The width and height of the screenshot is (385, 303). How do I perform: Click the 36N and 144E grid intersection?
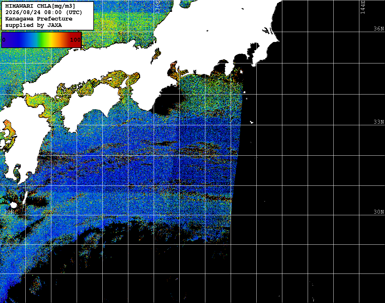pos(359,32)
